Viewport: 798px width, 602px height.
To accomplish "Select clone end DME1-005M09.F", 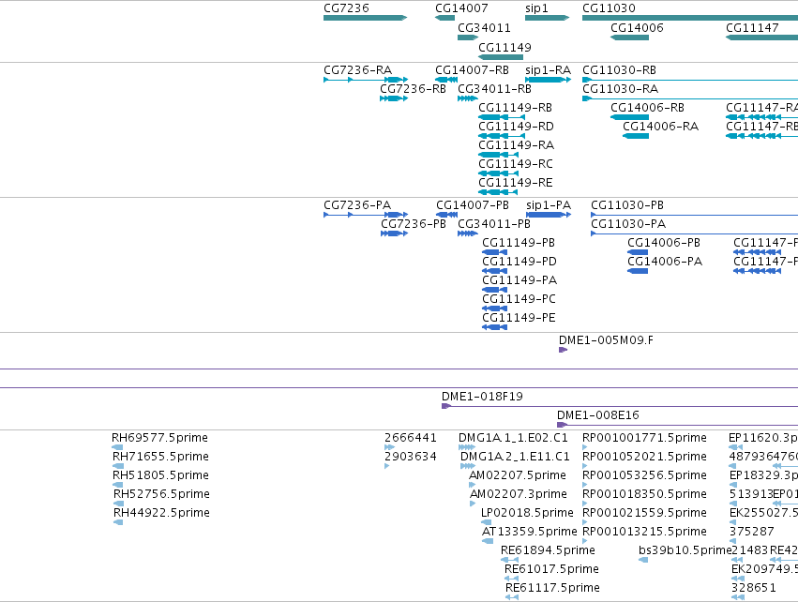I will coord(563,350).
